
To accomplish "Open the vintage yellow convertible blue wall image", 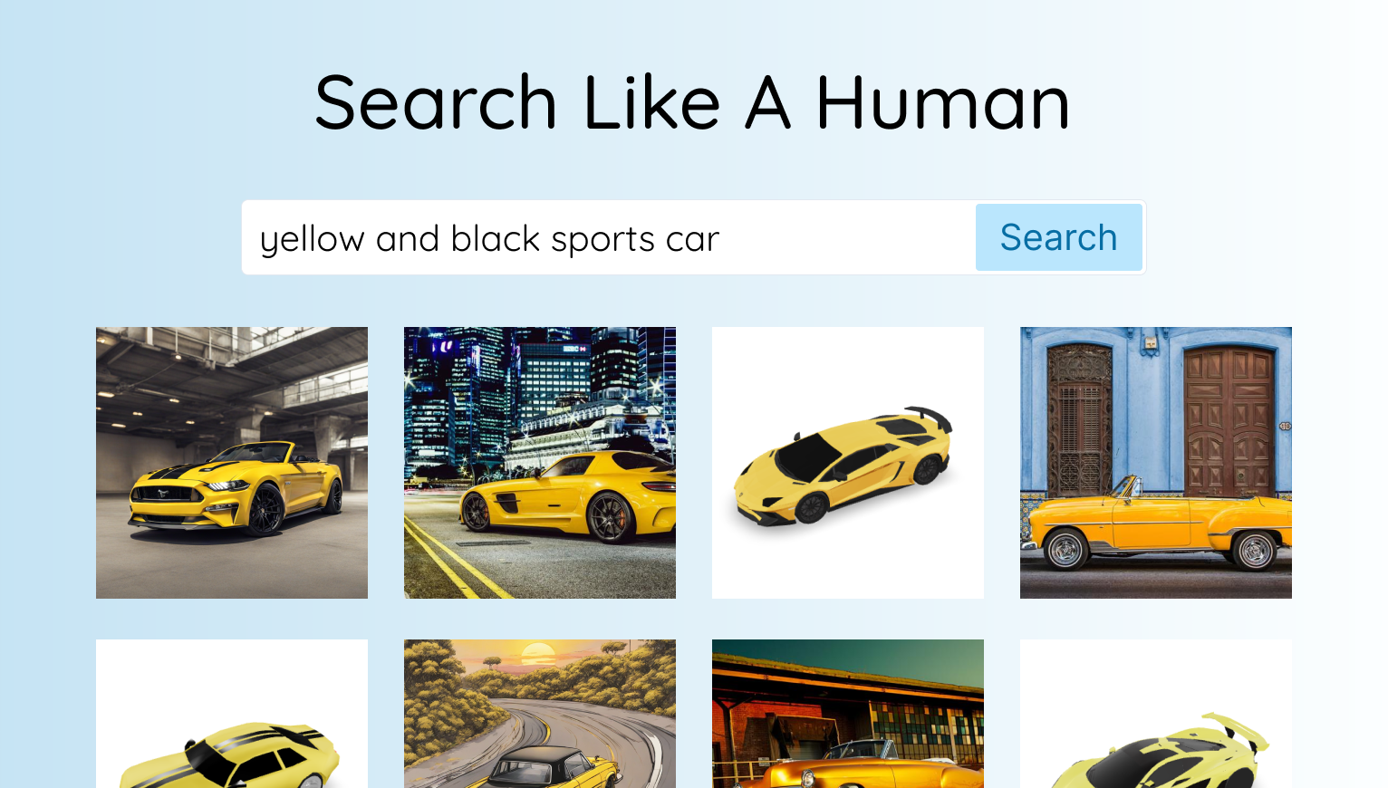I will (x=1156, y=463).
